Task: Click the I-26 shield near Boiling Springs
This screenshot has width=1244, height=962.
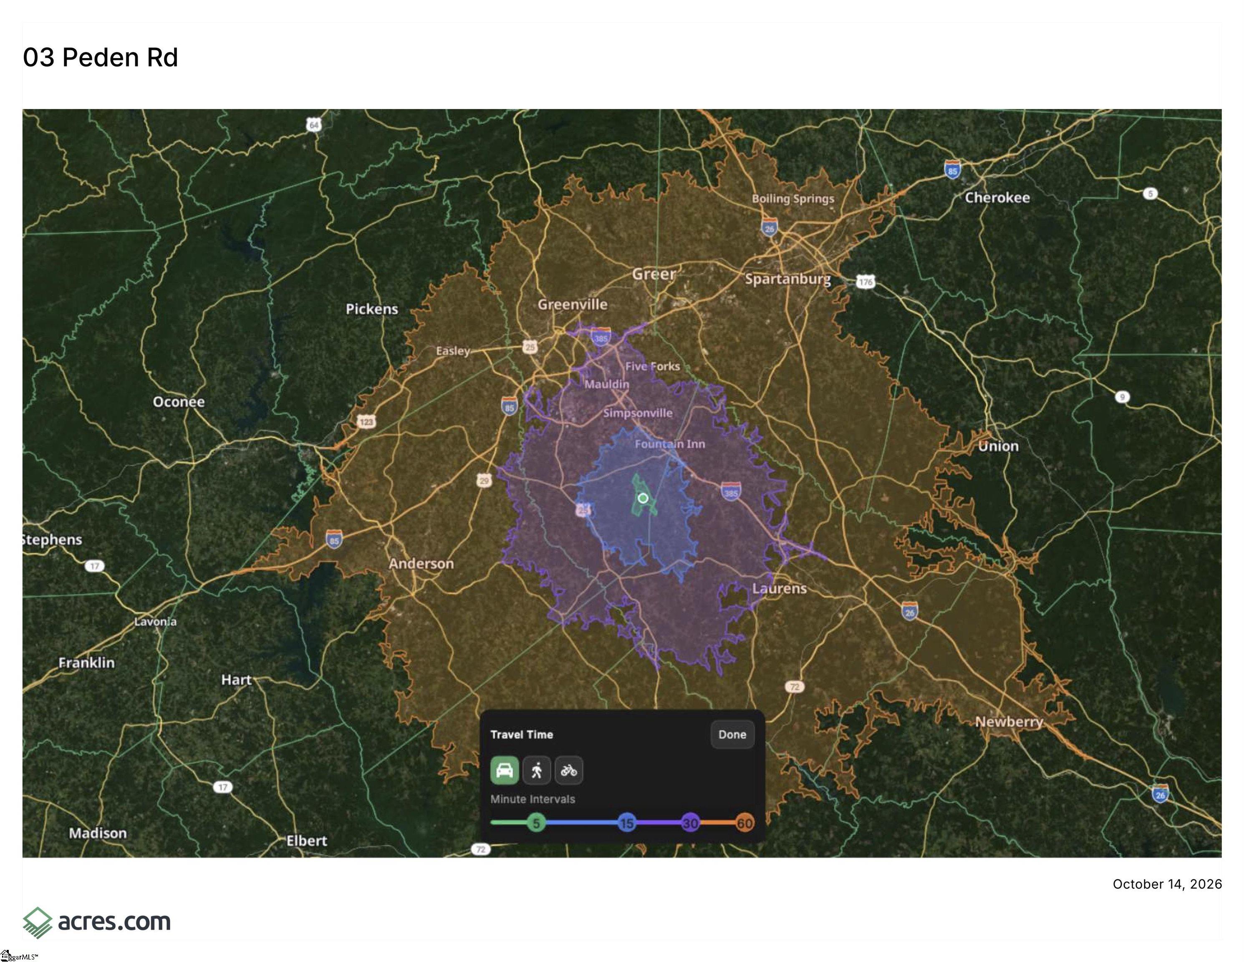Action: 770,227
